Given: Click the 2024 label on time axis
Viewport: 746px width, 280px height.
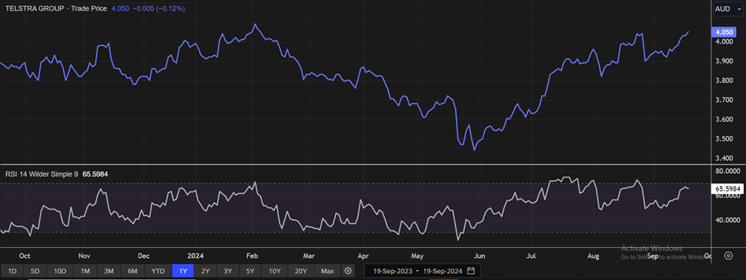Looking at the screenshot, I should pos(196,256).
